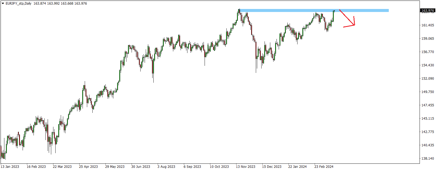
Task: Click the triangle arrow beside EURJPY_stp symbol name
Action: point(3,4)
